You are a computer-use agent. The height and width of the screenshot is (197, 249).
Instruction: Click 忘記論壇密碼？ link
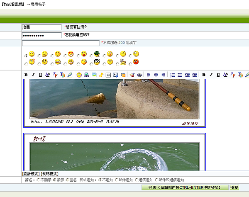[77, 35]
